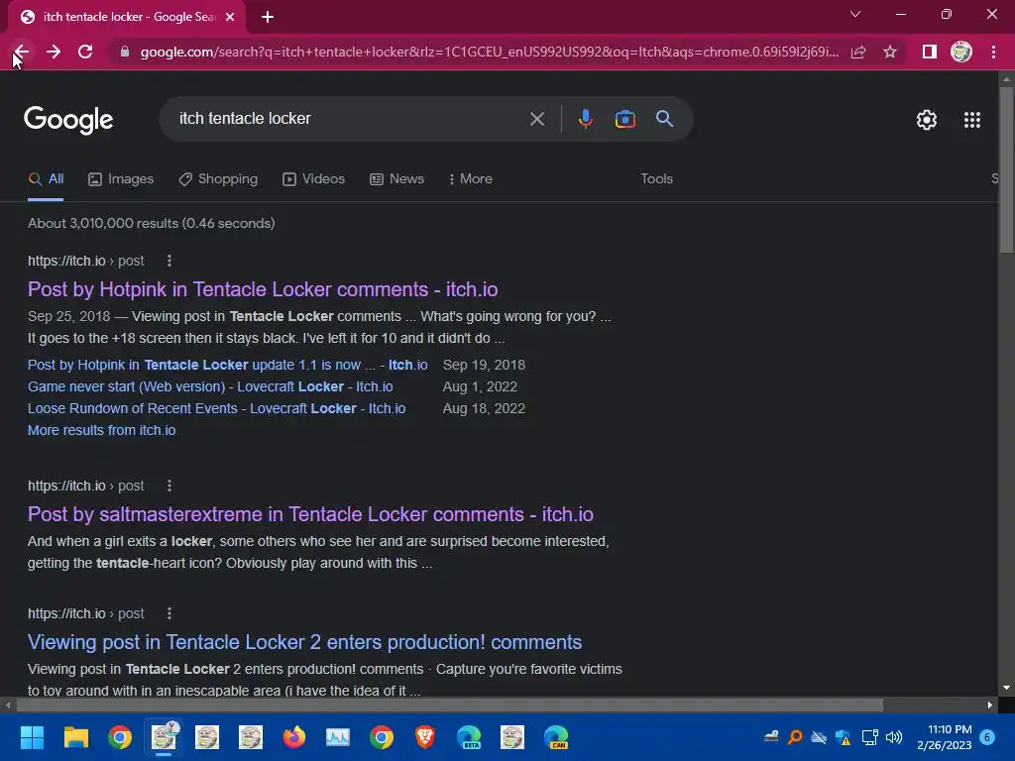Open a new tab with the plus button
Screen dimensions: 1015x761
pos(268,17)
